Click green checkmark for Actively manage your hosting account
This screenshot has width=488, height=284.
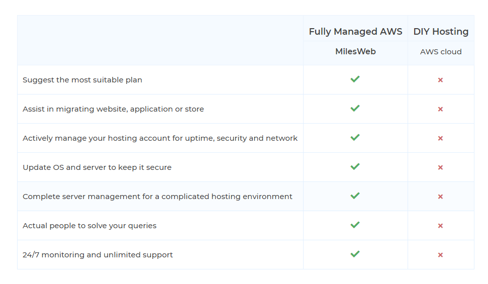click(355, 137)
